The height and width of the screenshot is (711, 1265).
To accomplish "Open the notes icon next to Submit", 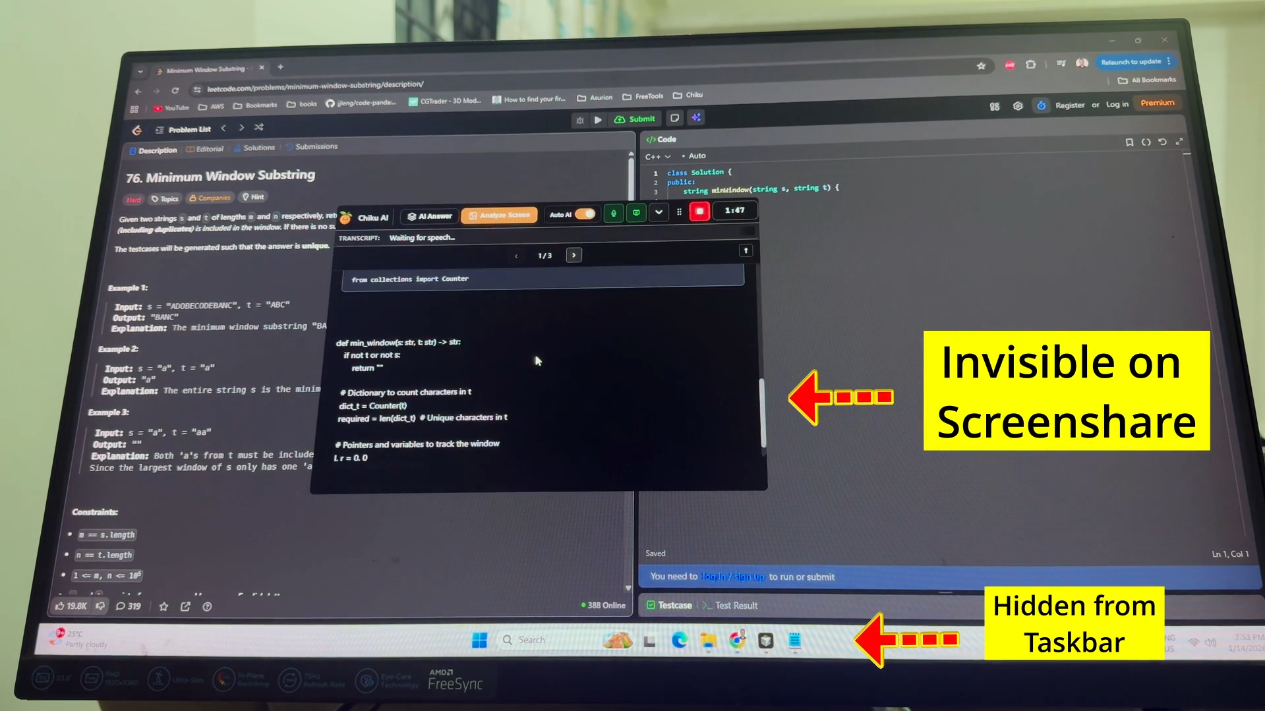I will (x=674, y=118).
